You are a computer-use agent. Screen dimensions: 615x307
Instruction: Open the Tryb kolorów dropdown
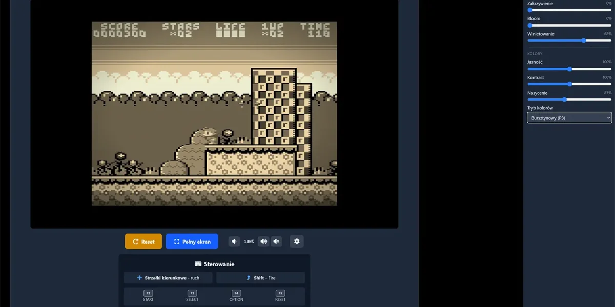(x=569, y=118)
